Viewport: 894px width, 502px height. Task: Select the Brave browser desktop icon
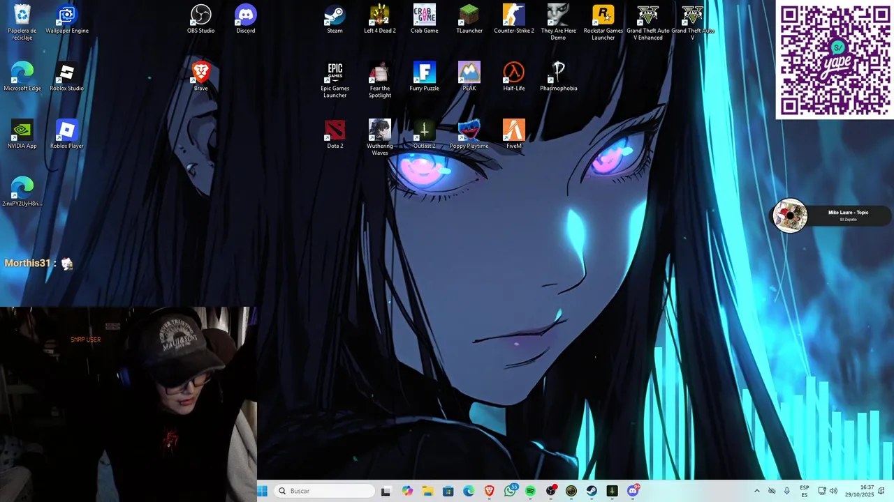201,77
